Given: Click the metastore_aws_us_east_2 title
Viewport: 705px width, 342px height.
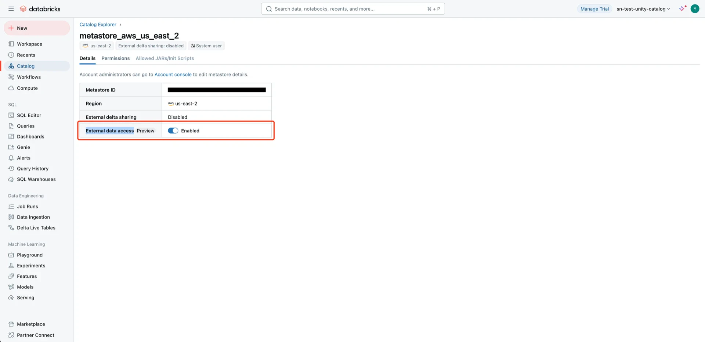Looking at the screenshot, I should (x=129, y=36).
